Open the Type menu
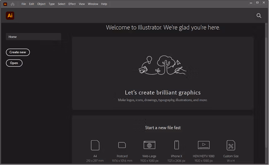This screenshot has height=165, width=269. [x=51, y=4]
